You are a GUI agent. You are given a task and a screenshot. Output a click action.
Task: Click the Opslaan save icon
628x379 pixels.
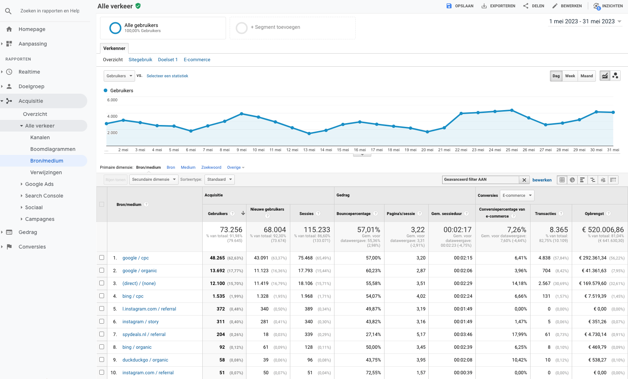click(x=449, y=6)
